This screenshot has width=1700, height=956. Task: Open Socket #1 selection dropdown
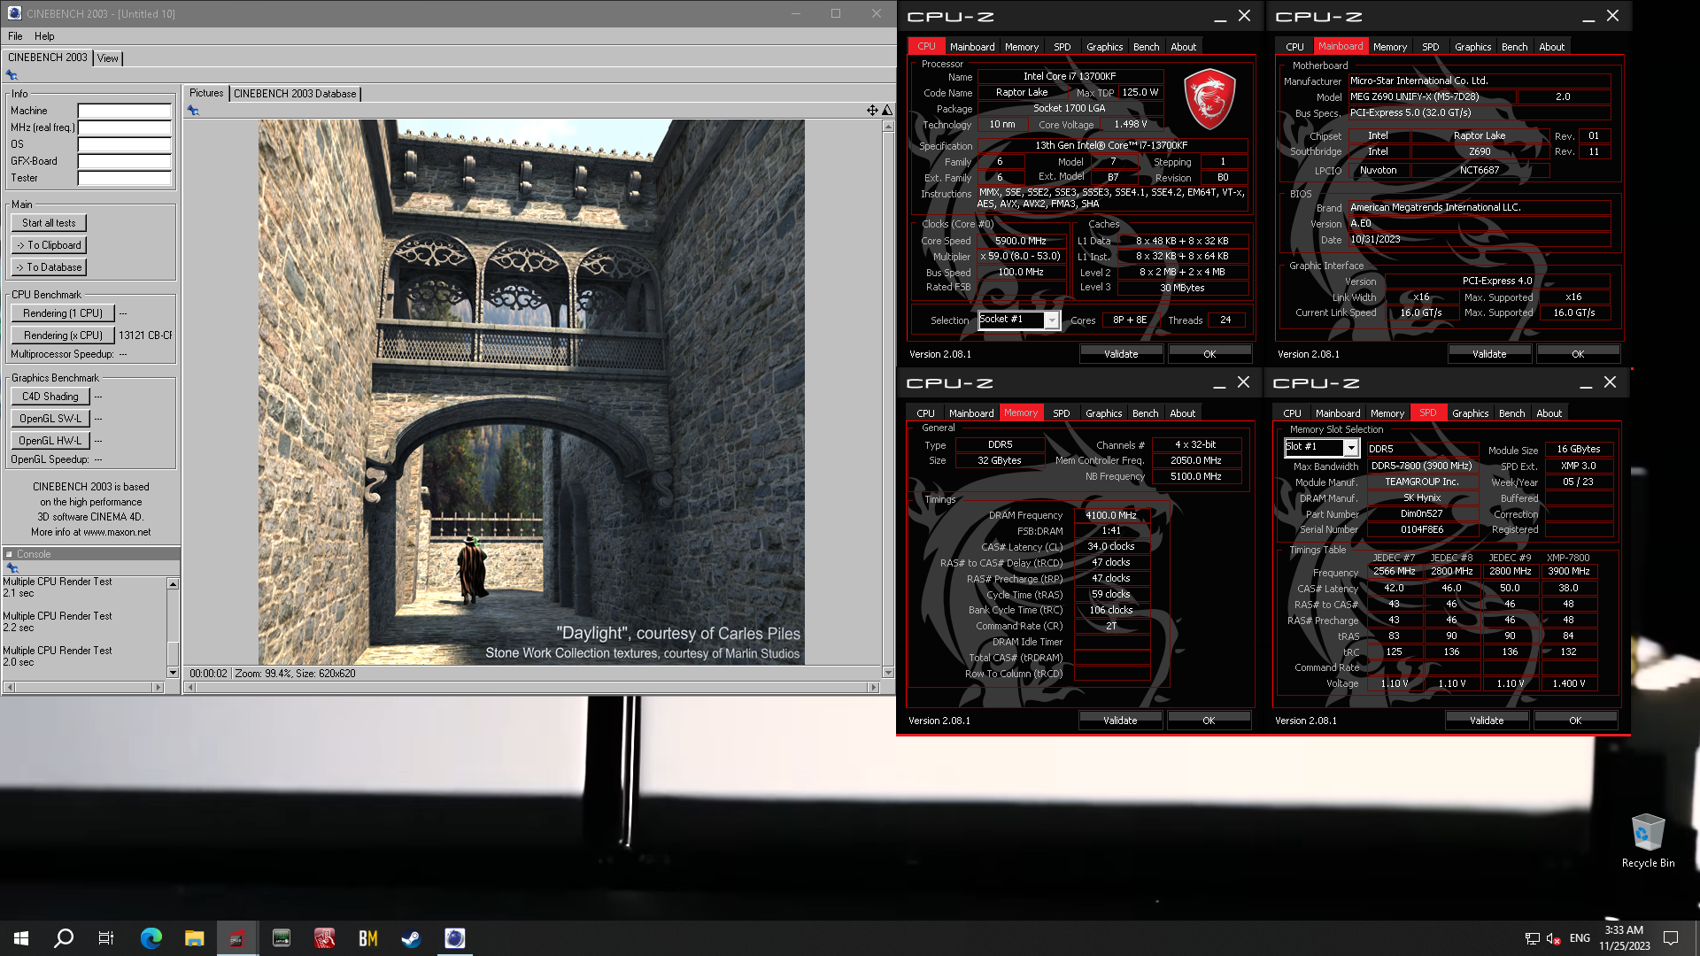point(1052,320)
